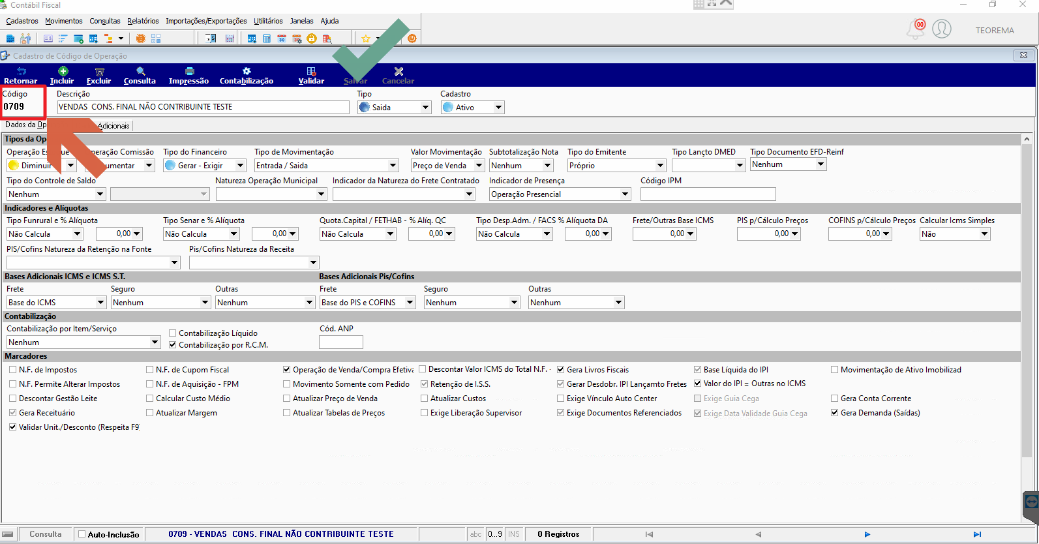Open Indicador de Presença dropdown

click(x=560, y=194)
